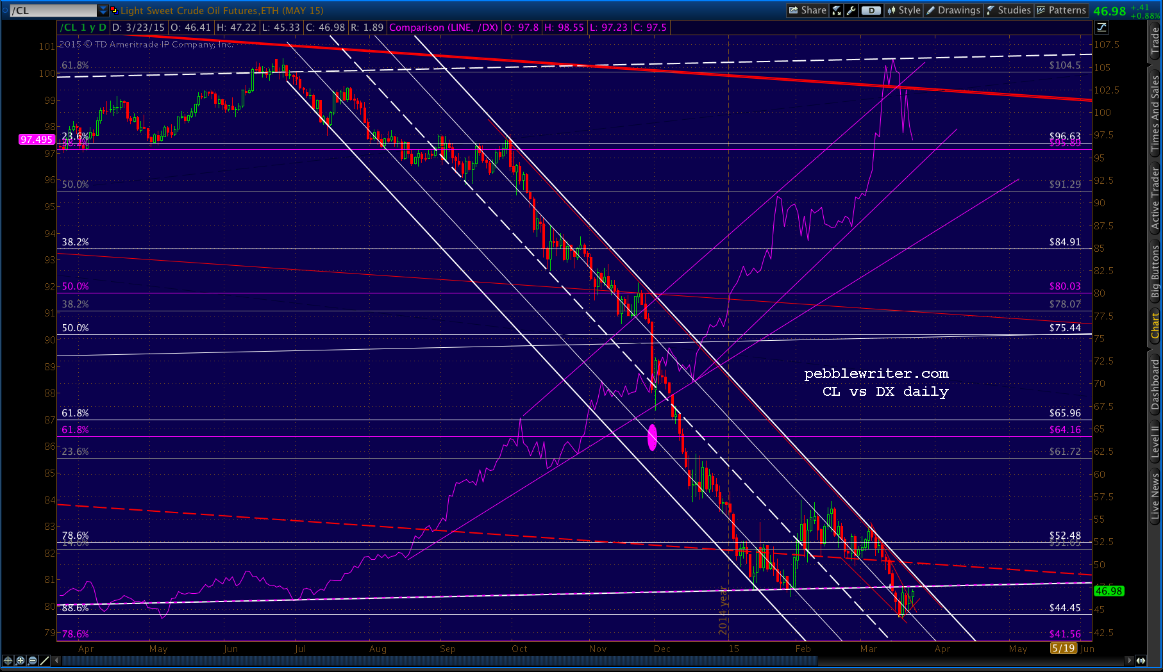The image size is (1163, 672).
Task: Click the $65.96 level label
Action: 1065,413
